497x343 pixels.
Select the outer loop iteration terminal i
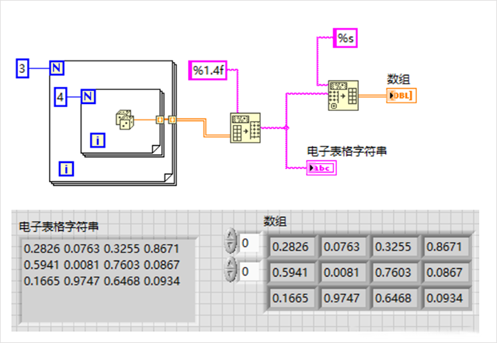click(x=66, y=169)
